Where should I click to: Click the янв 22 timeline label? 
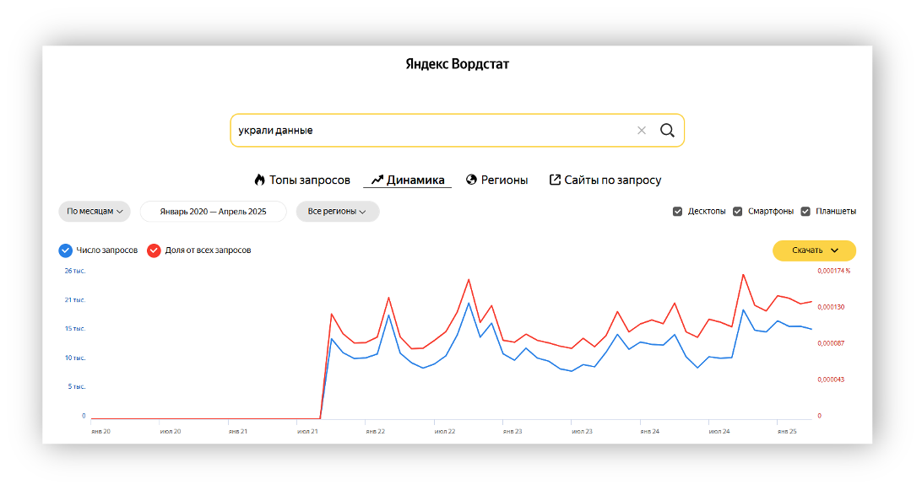pyautogui.click(x=376, y=431)
